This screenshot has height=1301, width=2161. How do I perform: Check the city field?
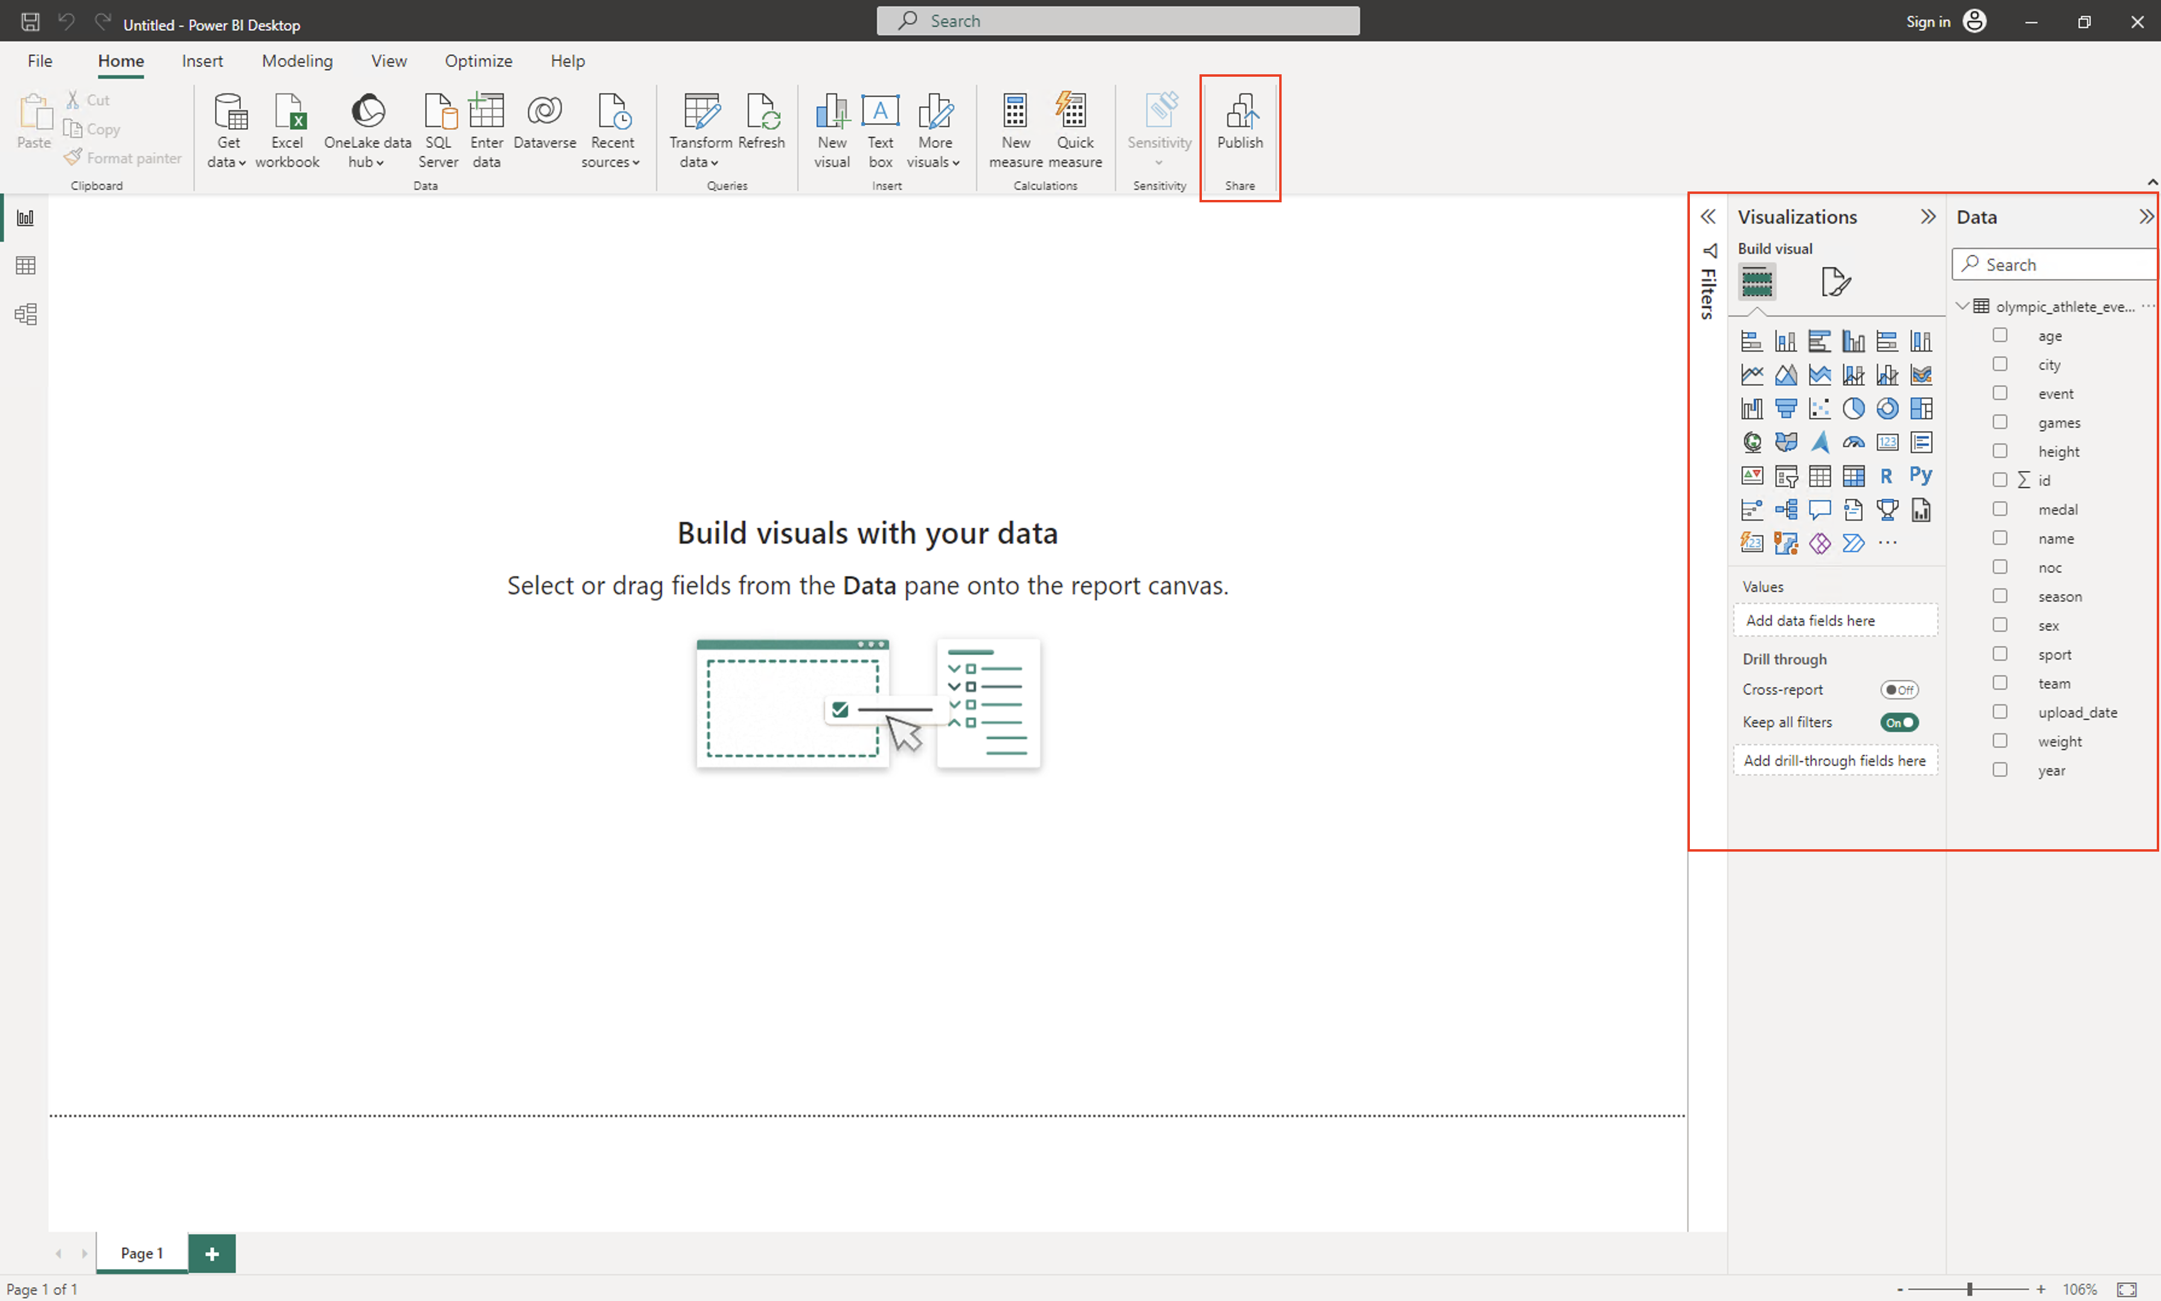(2000, 365)
